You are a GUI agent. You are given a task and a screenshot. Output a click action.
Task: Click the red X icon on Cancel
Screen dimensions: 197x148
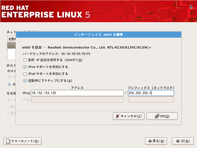[x=117, y=116]
